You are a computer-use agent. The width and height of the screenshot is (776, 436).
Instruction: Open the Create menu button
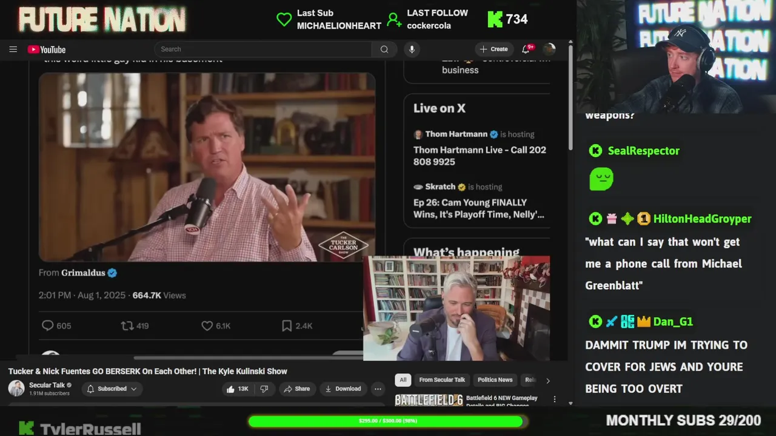pos(493,49)
